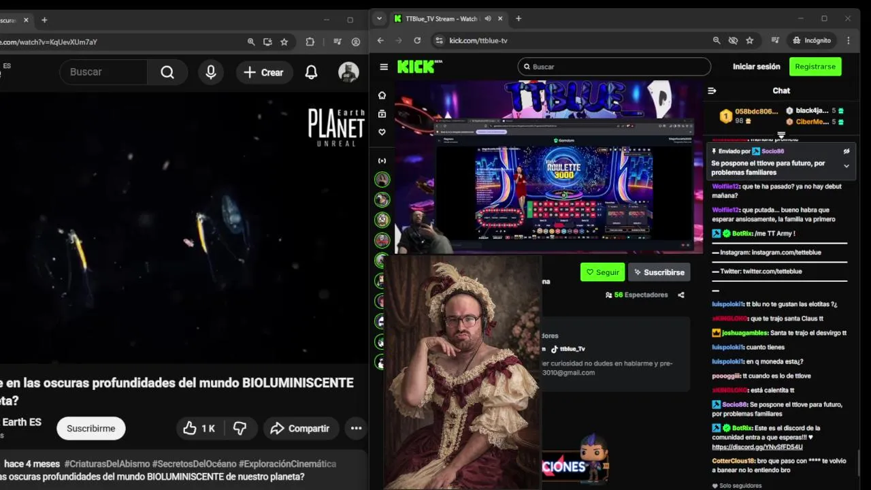Open first recommended channel avatar in sidebar
Image resolution: width=871 pixels, height=490 pixels.
point(382,180)
